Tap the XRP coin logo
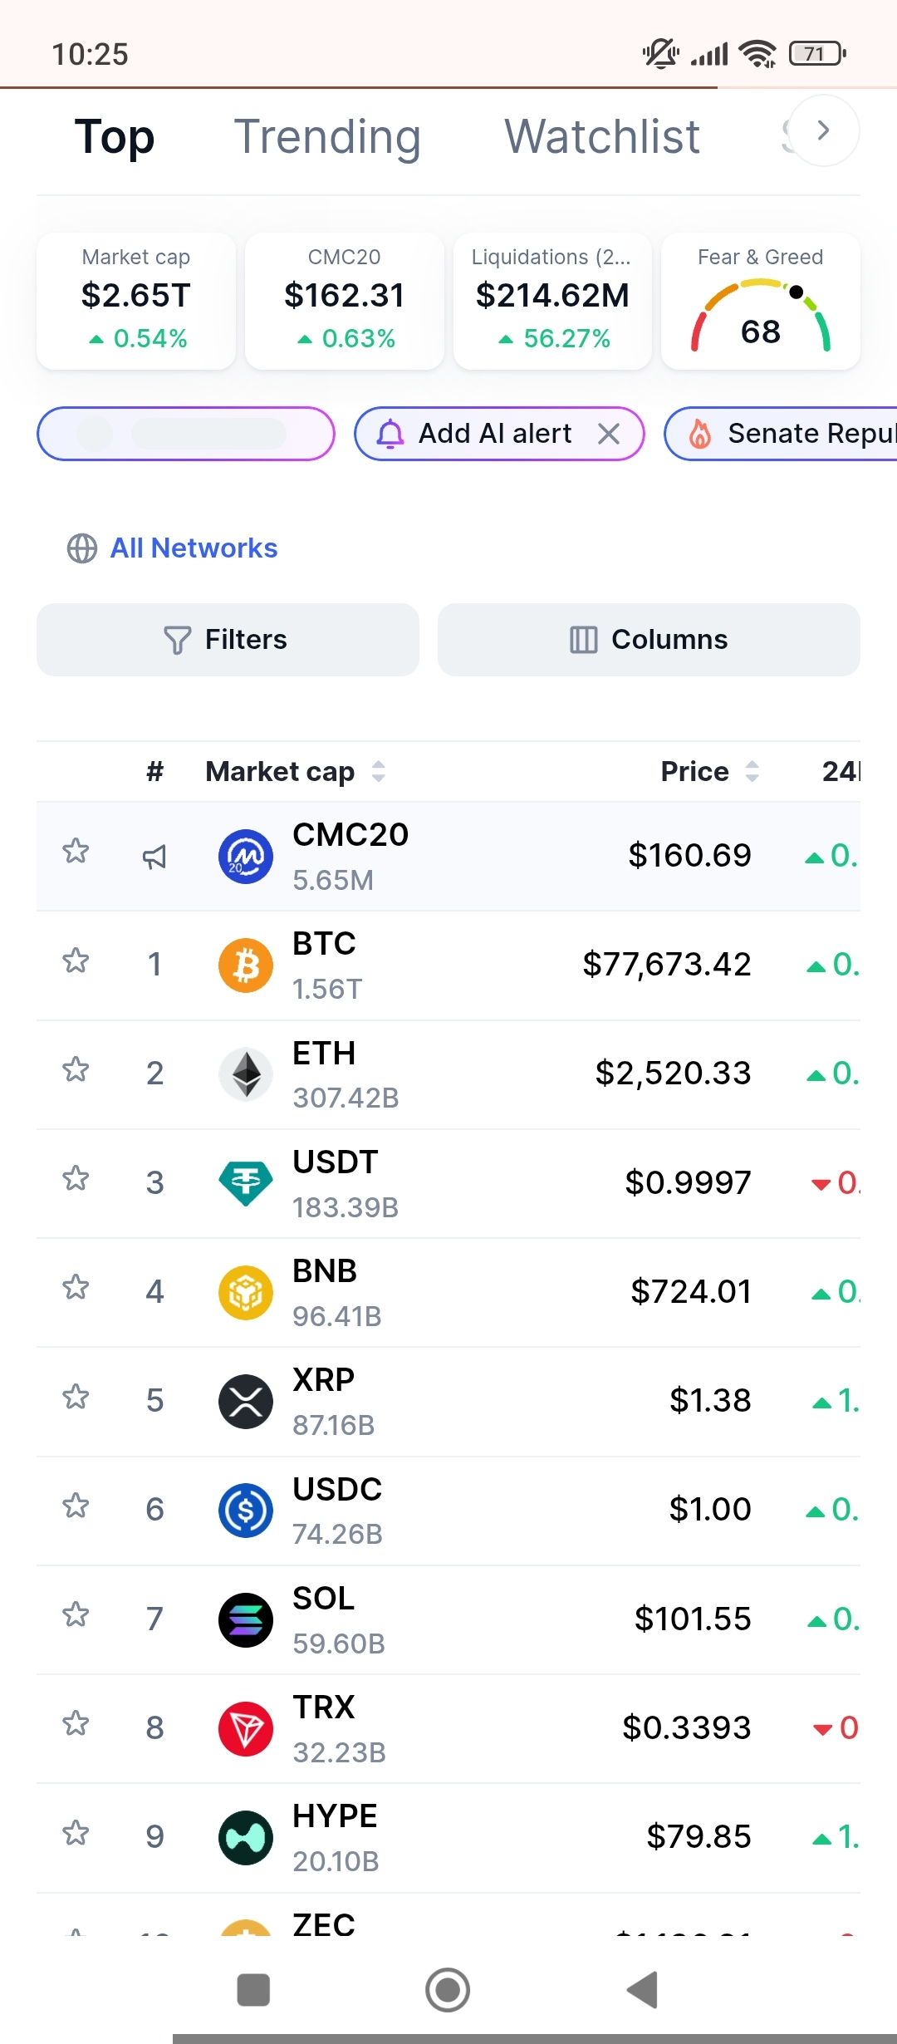Viewport: 897px width, 2044px height. (246, 1402)
